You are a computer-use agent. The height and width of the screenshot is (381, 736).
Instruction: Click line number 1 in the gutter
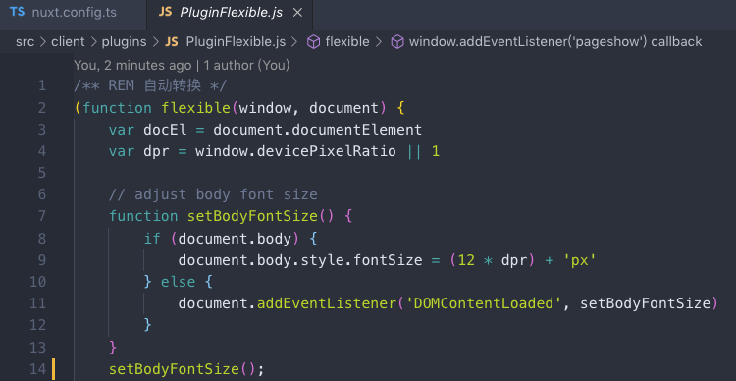point(42,85)
